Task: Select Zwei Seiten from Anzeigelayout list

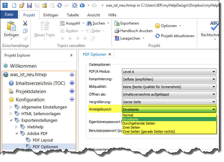Action: click(131, 127)
